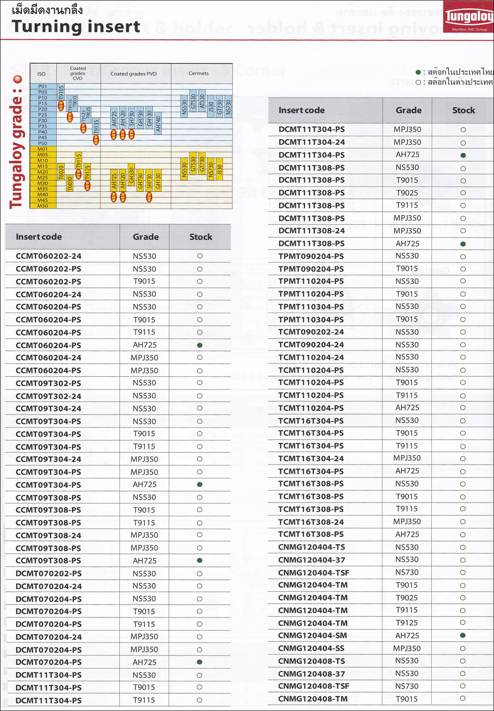Click the 'ISO' header of the grade chart
The height and width of the screenshot is (711, 494).
(x=42, y=74)
